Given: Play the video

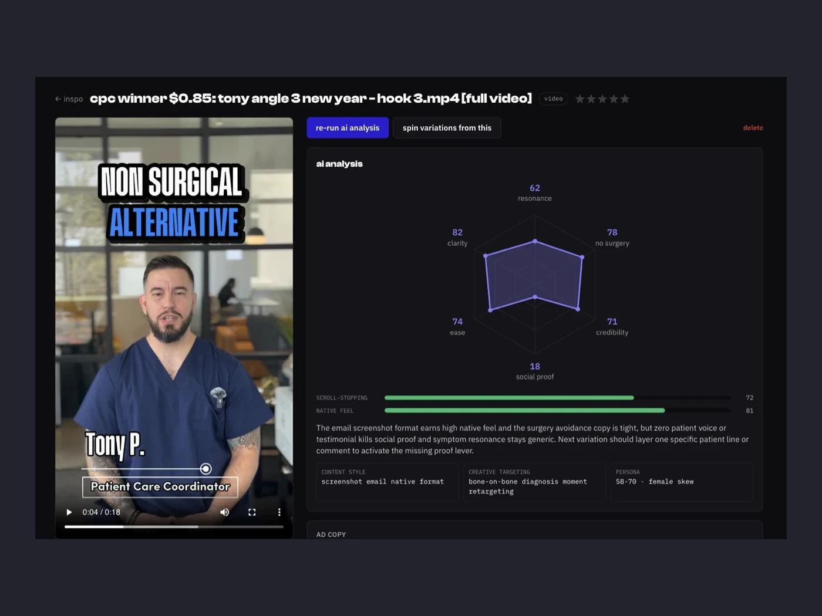Looking at the screenshot, I should [69, 512].
